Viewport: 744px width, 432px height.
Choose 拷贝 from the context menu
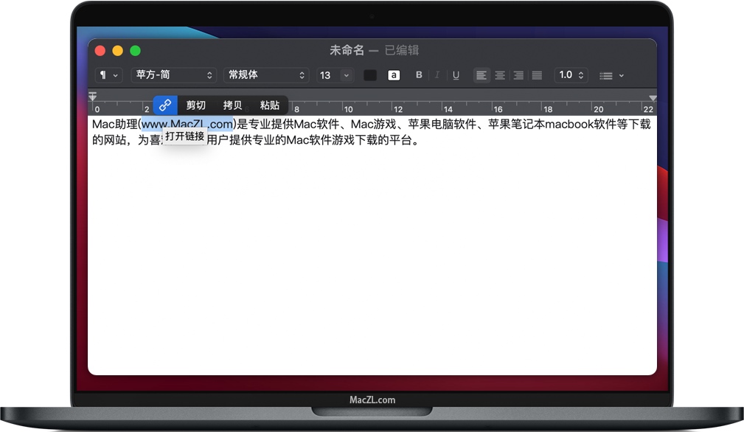(x=232, y=105)
